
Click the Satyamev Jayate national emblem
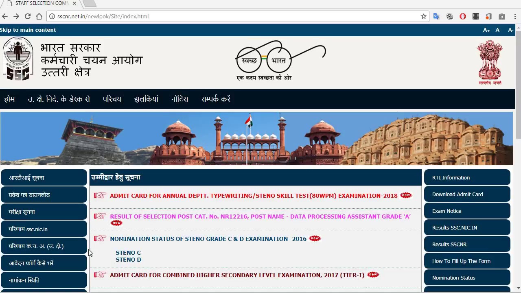point(490,62)
